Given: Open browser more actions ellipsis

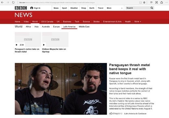Looking at the screenshot, I should click(166, 2).
